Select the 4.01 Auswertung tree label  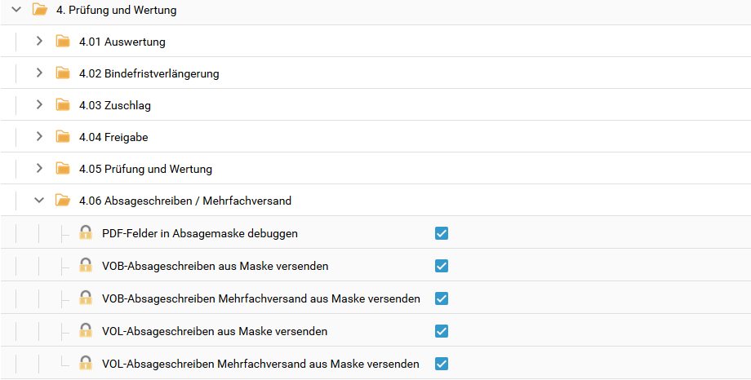click(x=122, y=42)
